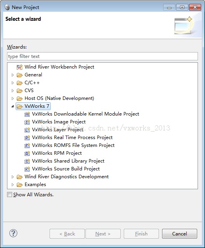The width and height of the screenshot is (205, 248).
Task: Click the Wind River Diagnostics folder icon
Action: 20,177
